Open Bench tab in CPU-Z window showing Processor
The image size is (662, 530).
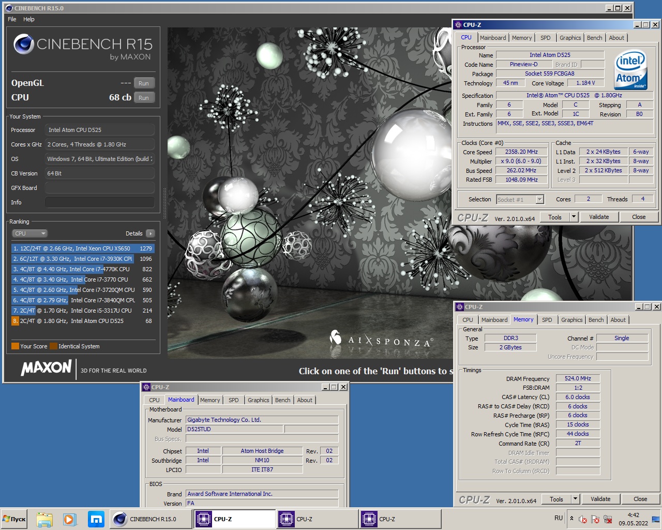point(595,38)
